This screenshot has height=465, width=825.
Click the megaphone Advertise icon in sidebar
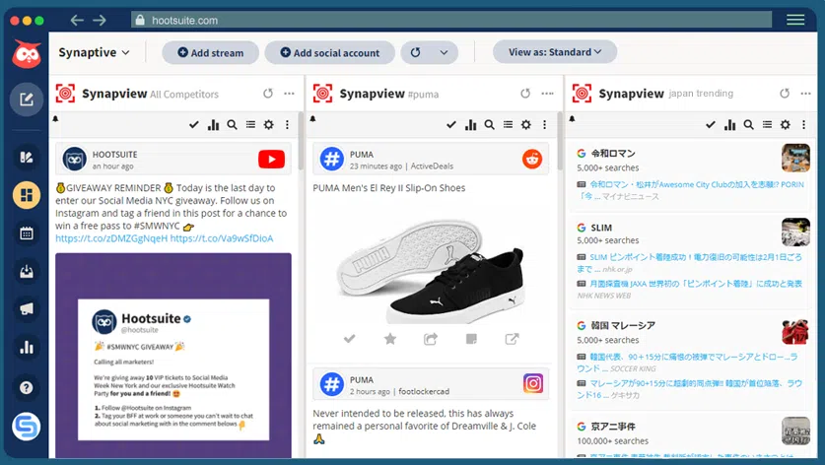point(26,309)
